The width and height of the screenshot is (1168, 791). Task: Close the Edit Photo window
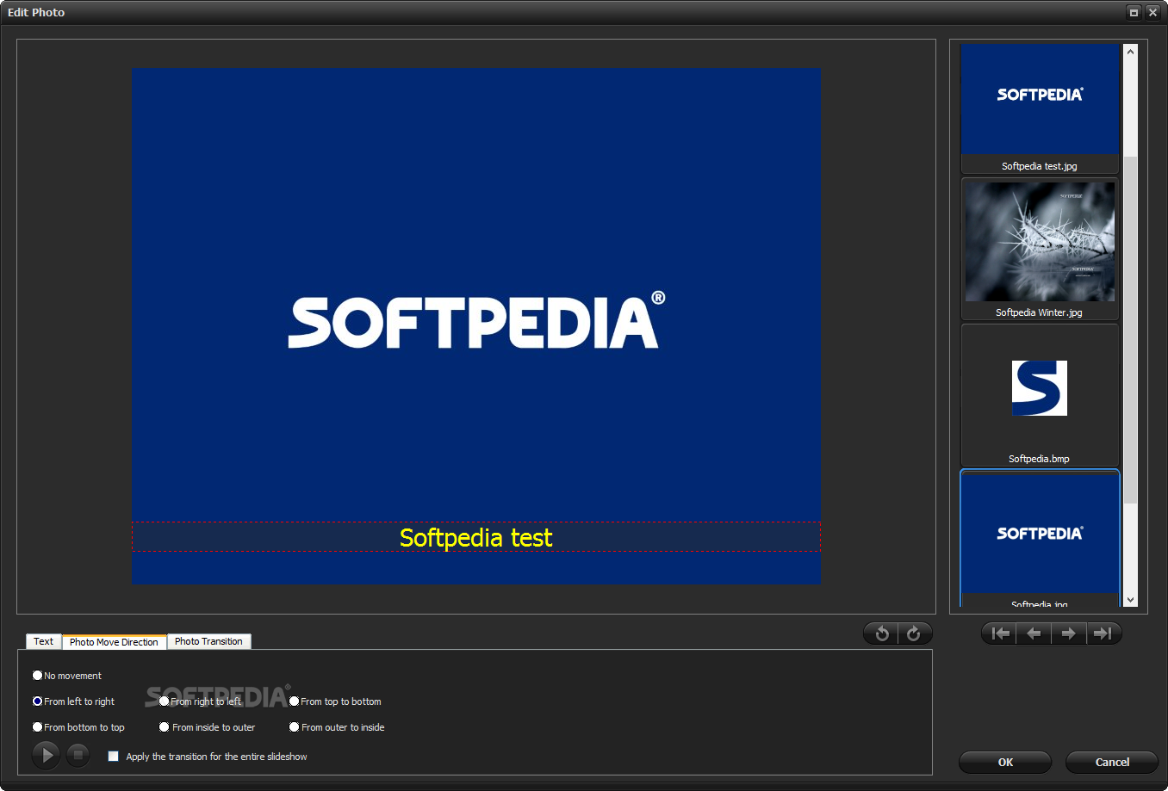click(x=1152, y=12)
